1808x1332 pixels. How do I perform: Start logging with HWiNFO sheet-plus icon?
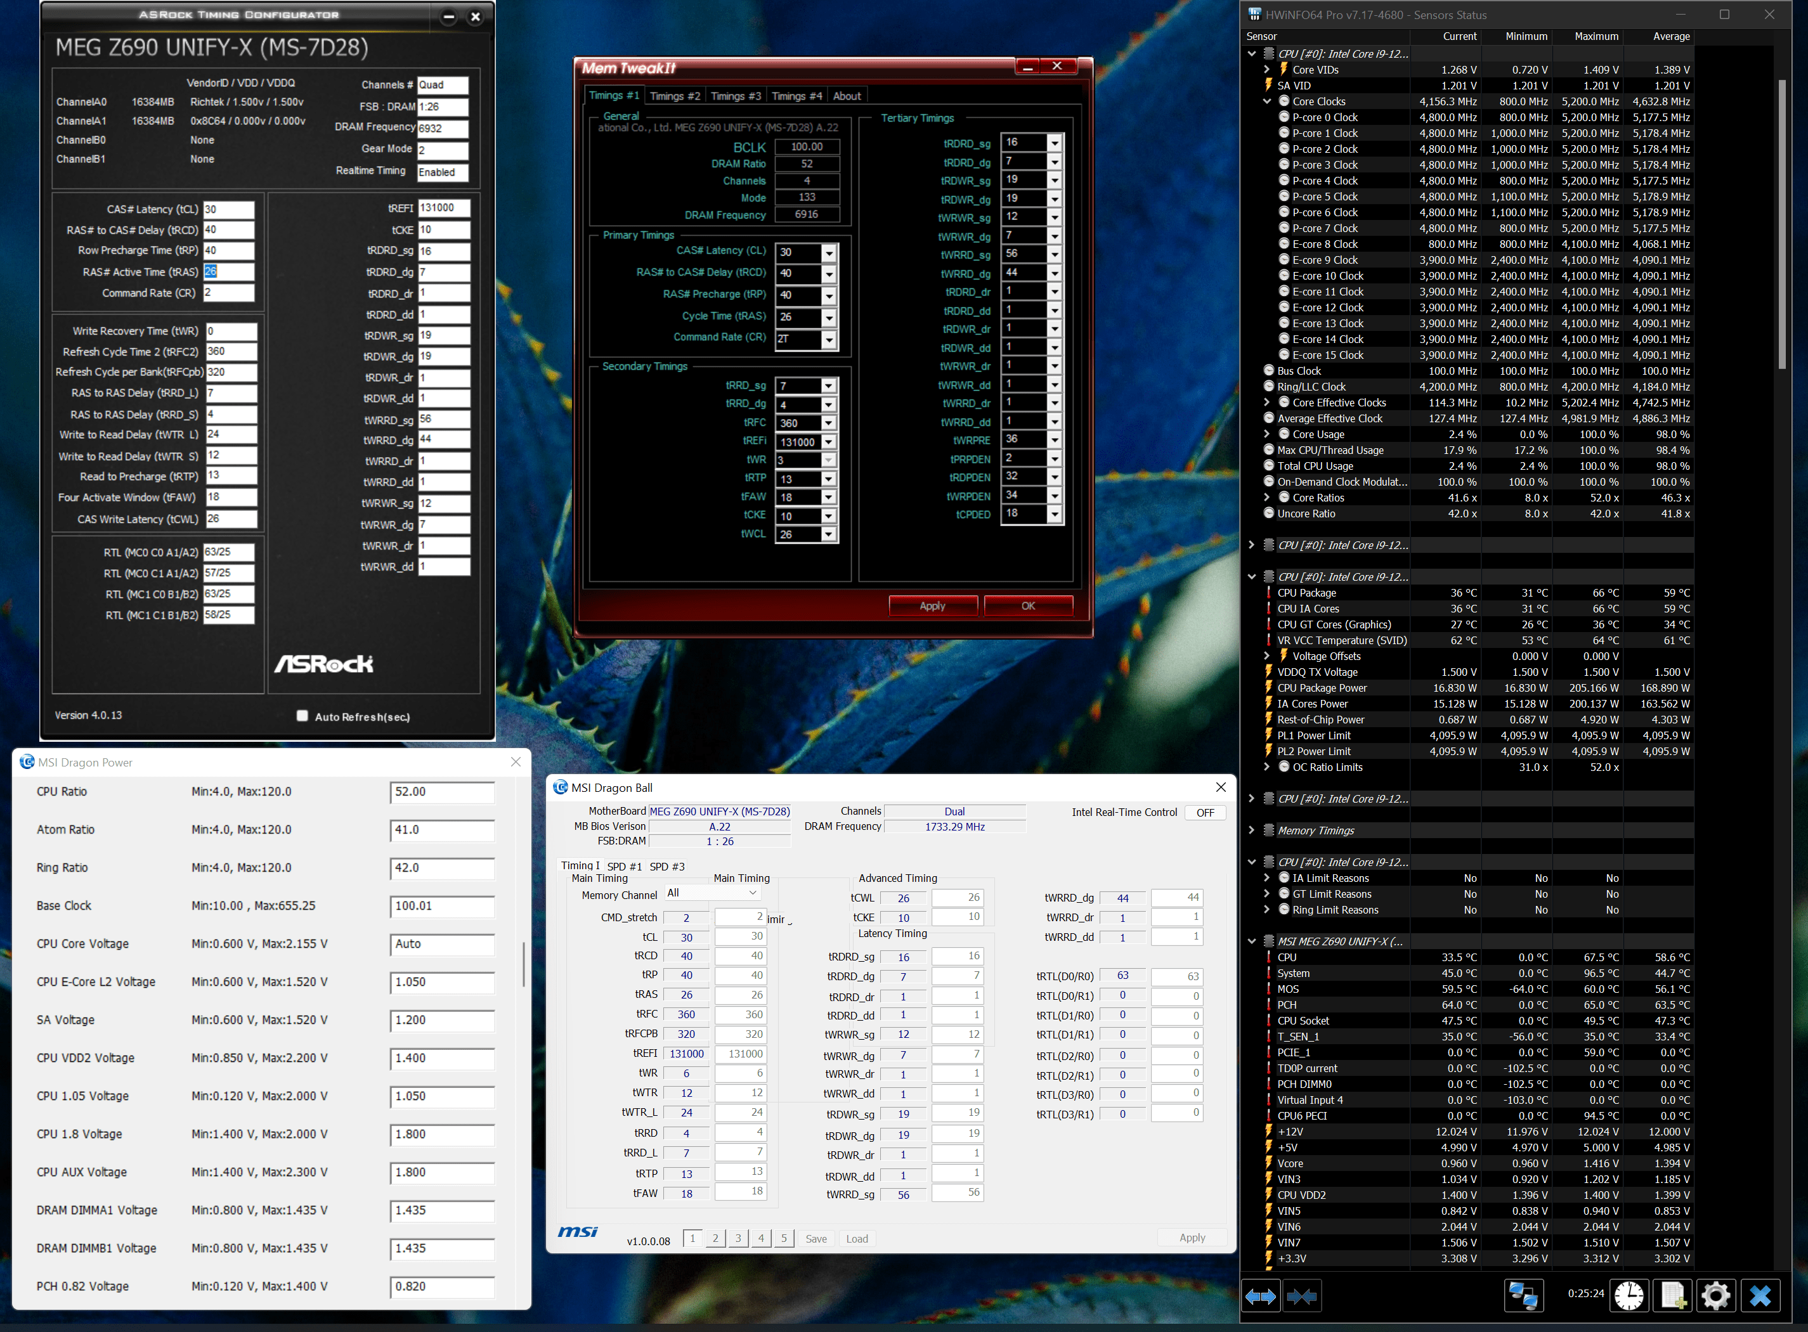(x=1672, y=1296)
